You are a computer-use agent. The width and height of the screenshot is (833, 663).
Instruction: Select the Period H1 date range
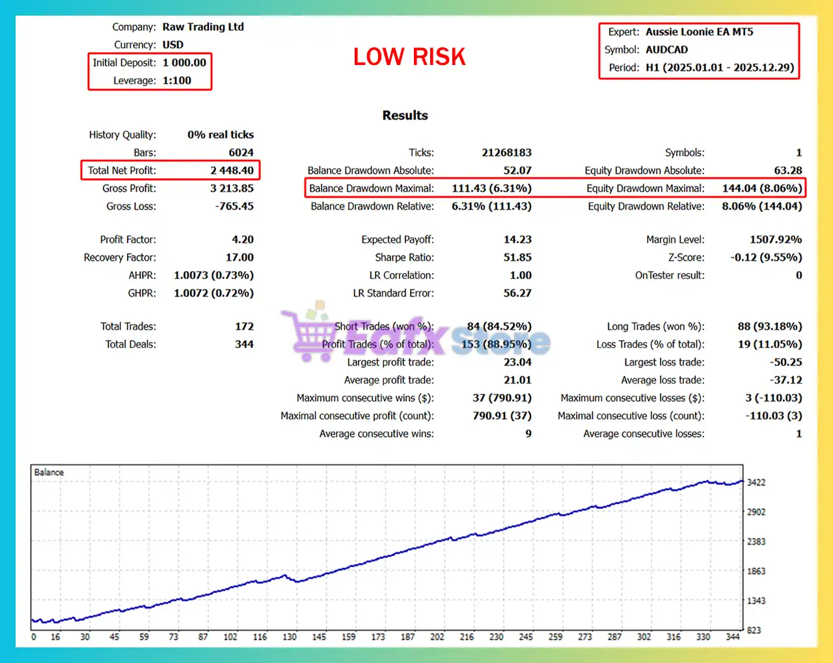pos(720,68)
